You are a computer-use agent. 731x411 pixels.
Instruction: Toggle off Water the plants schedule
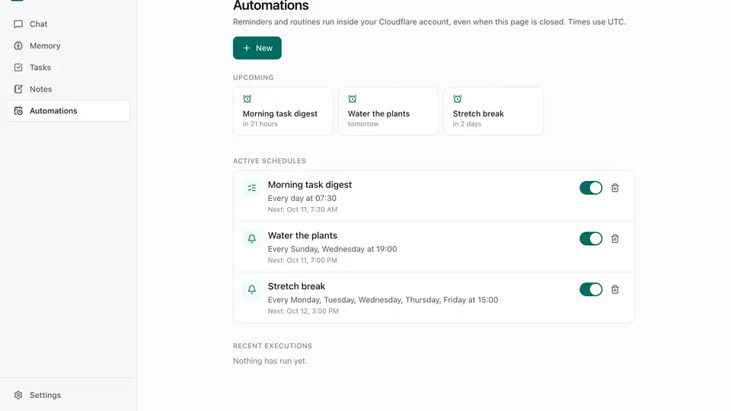pyautogui.click(x=591, y=238)
